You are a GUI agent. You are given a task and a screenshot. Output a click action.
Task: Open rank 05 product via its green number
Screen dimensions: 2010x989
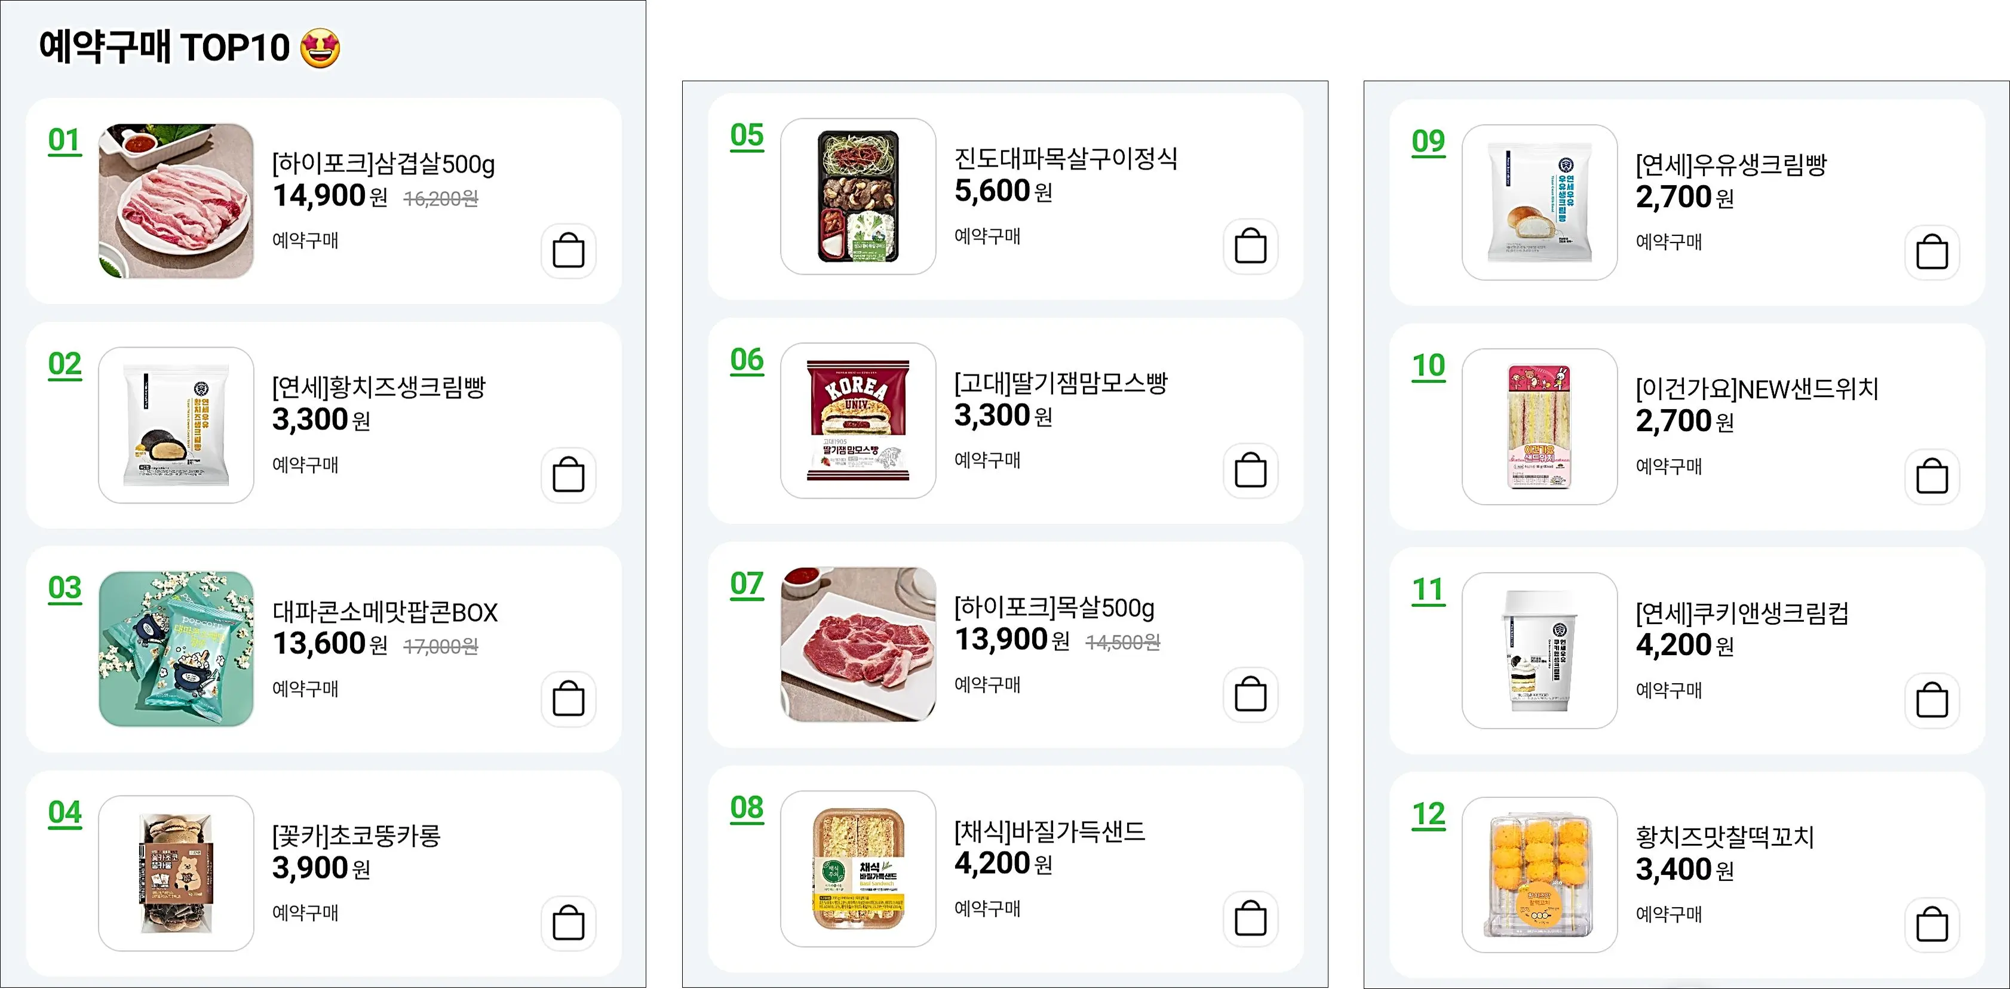747,137
